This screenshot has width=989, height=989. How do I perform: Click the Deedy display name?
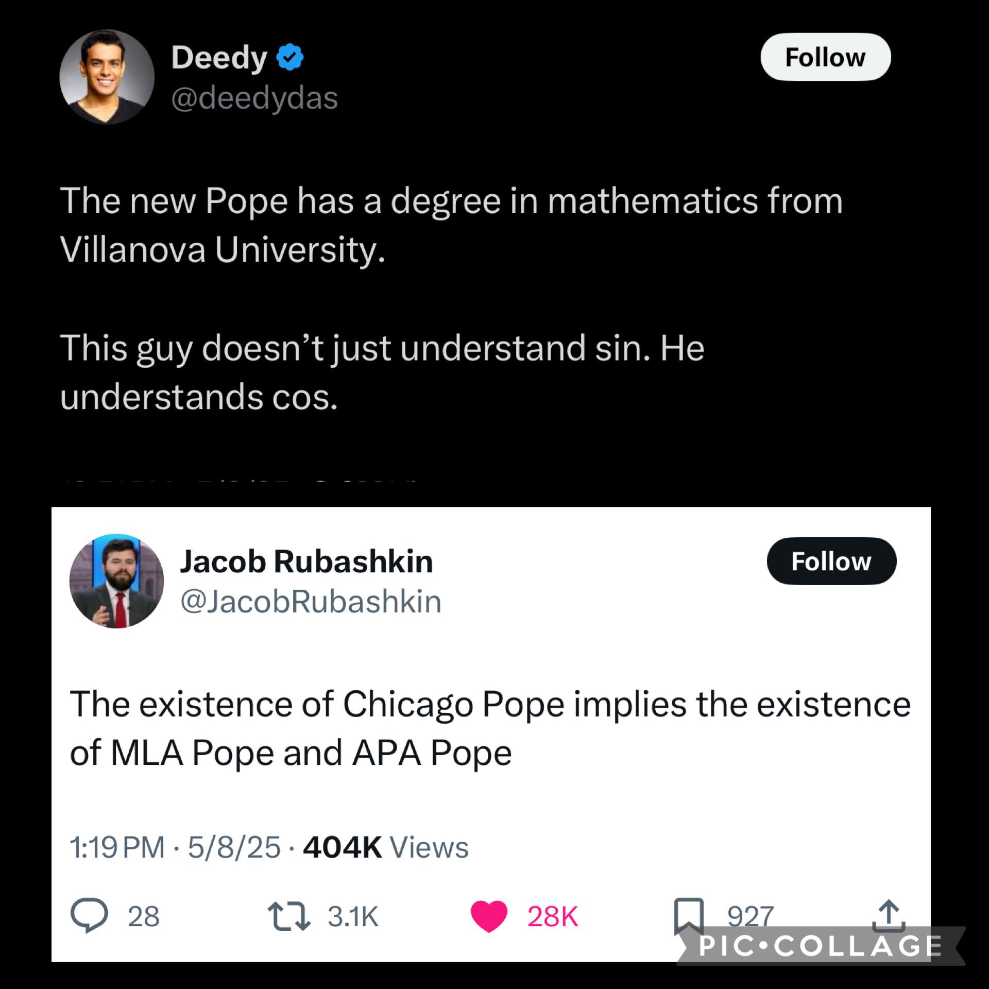219,57
